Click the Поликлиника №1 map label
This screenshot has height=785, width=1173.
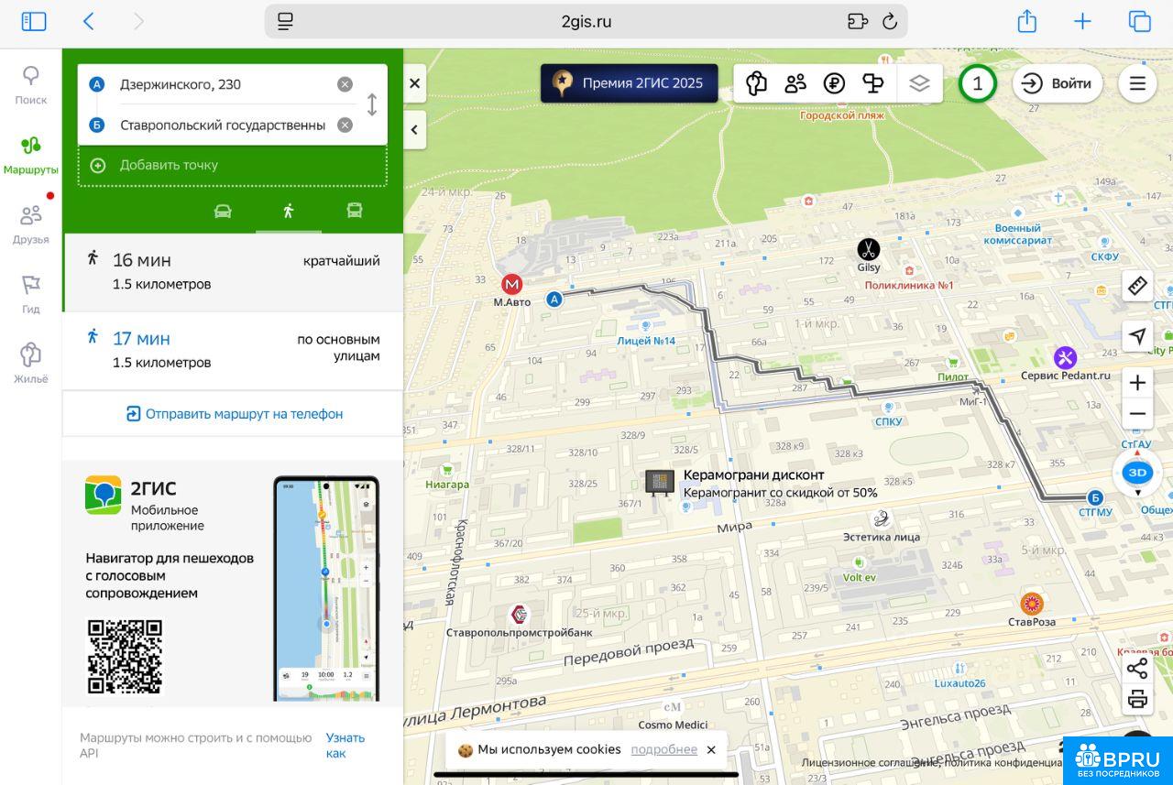[909, 285]
